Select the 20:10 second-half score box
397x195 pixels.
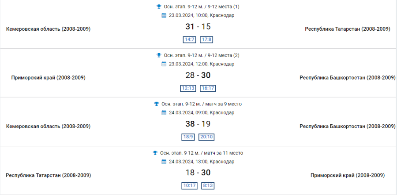(x=206, y=137)
